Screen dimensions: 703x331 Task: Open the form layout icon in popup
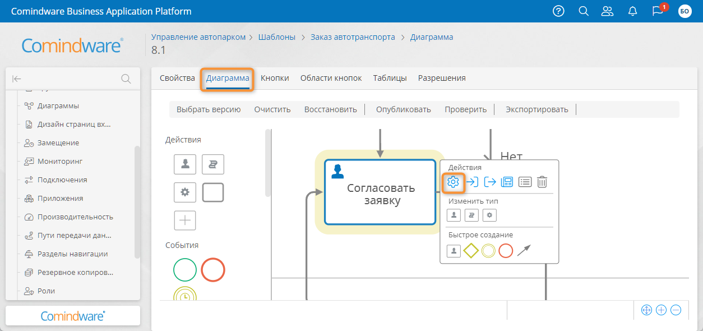tap(507, 181)
